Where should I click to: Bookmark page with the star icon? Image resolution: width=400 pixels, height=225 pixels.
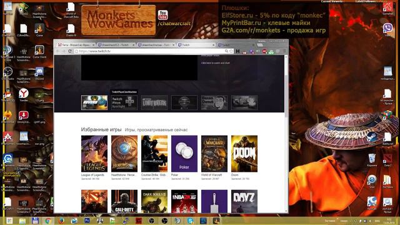(x=231, y=51)
